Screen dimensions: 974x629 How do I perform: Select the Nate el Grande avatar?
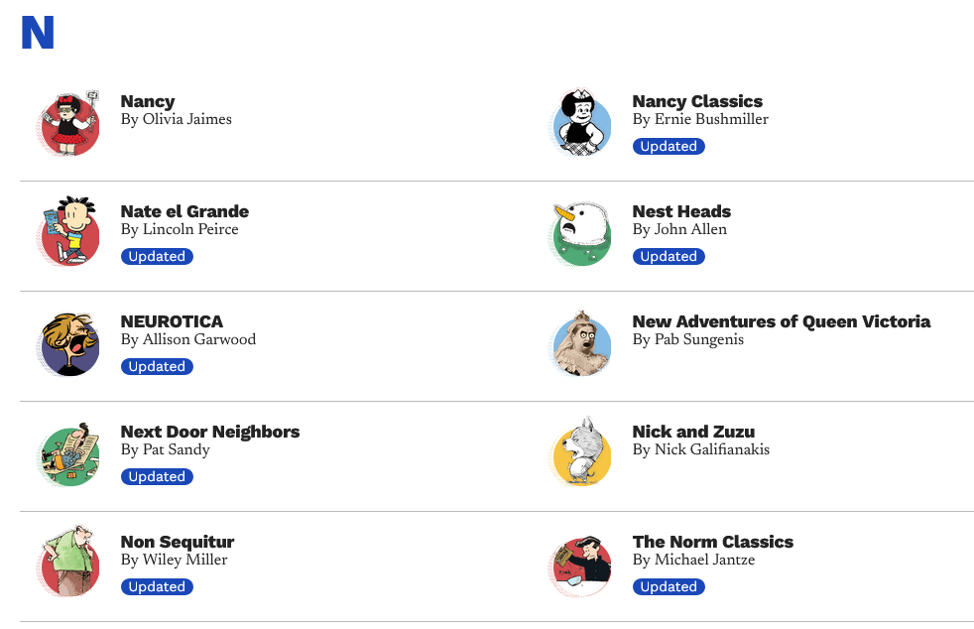[69, 235]
